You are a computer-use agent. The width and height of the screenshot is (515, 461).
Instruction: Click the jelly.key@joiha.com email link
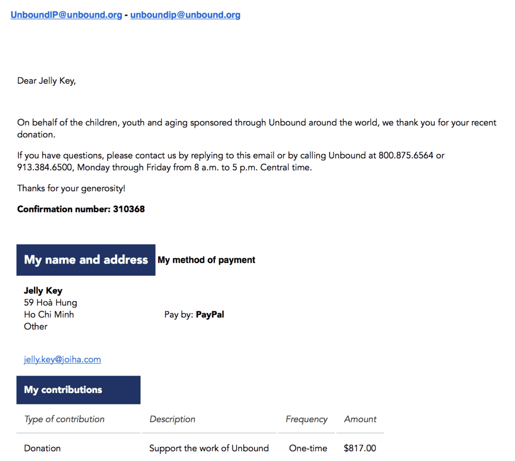62,360
